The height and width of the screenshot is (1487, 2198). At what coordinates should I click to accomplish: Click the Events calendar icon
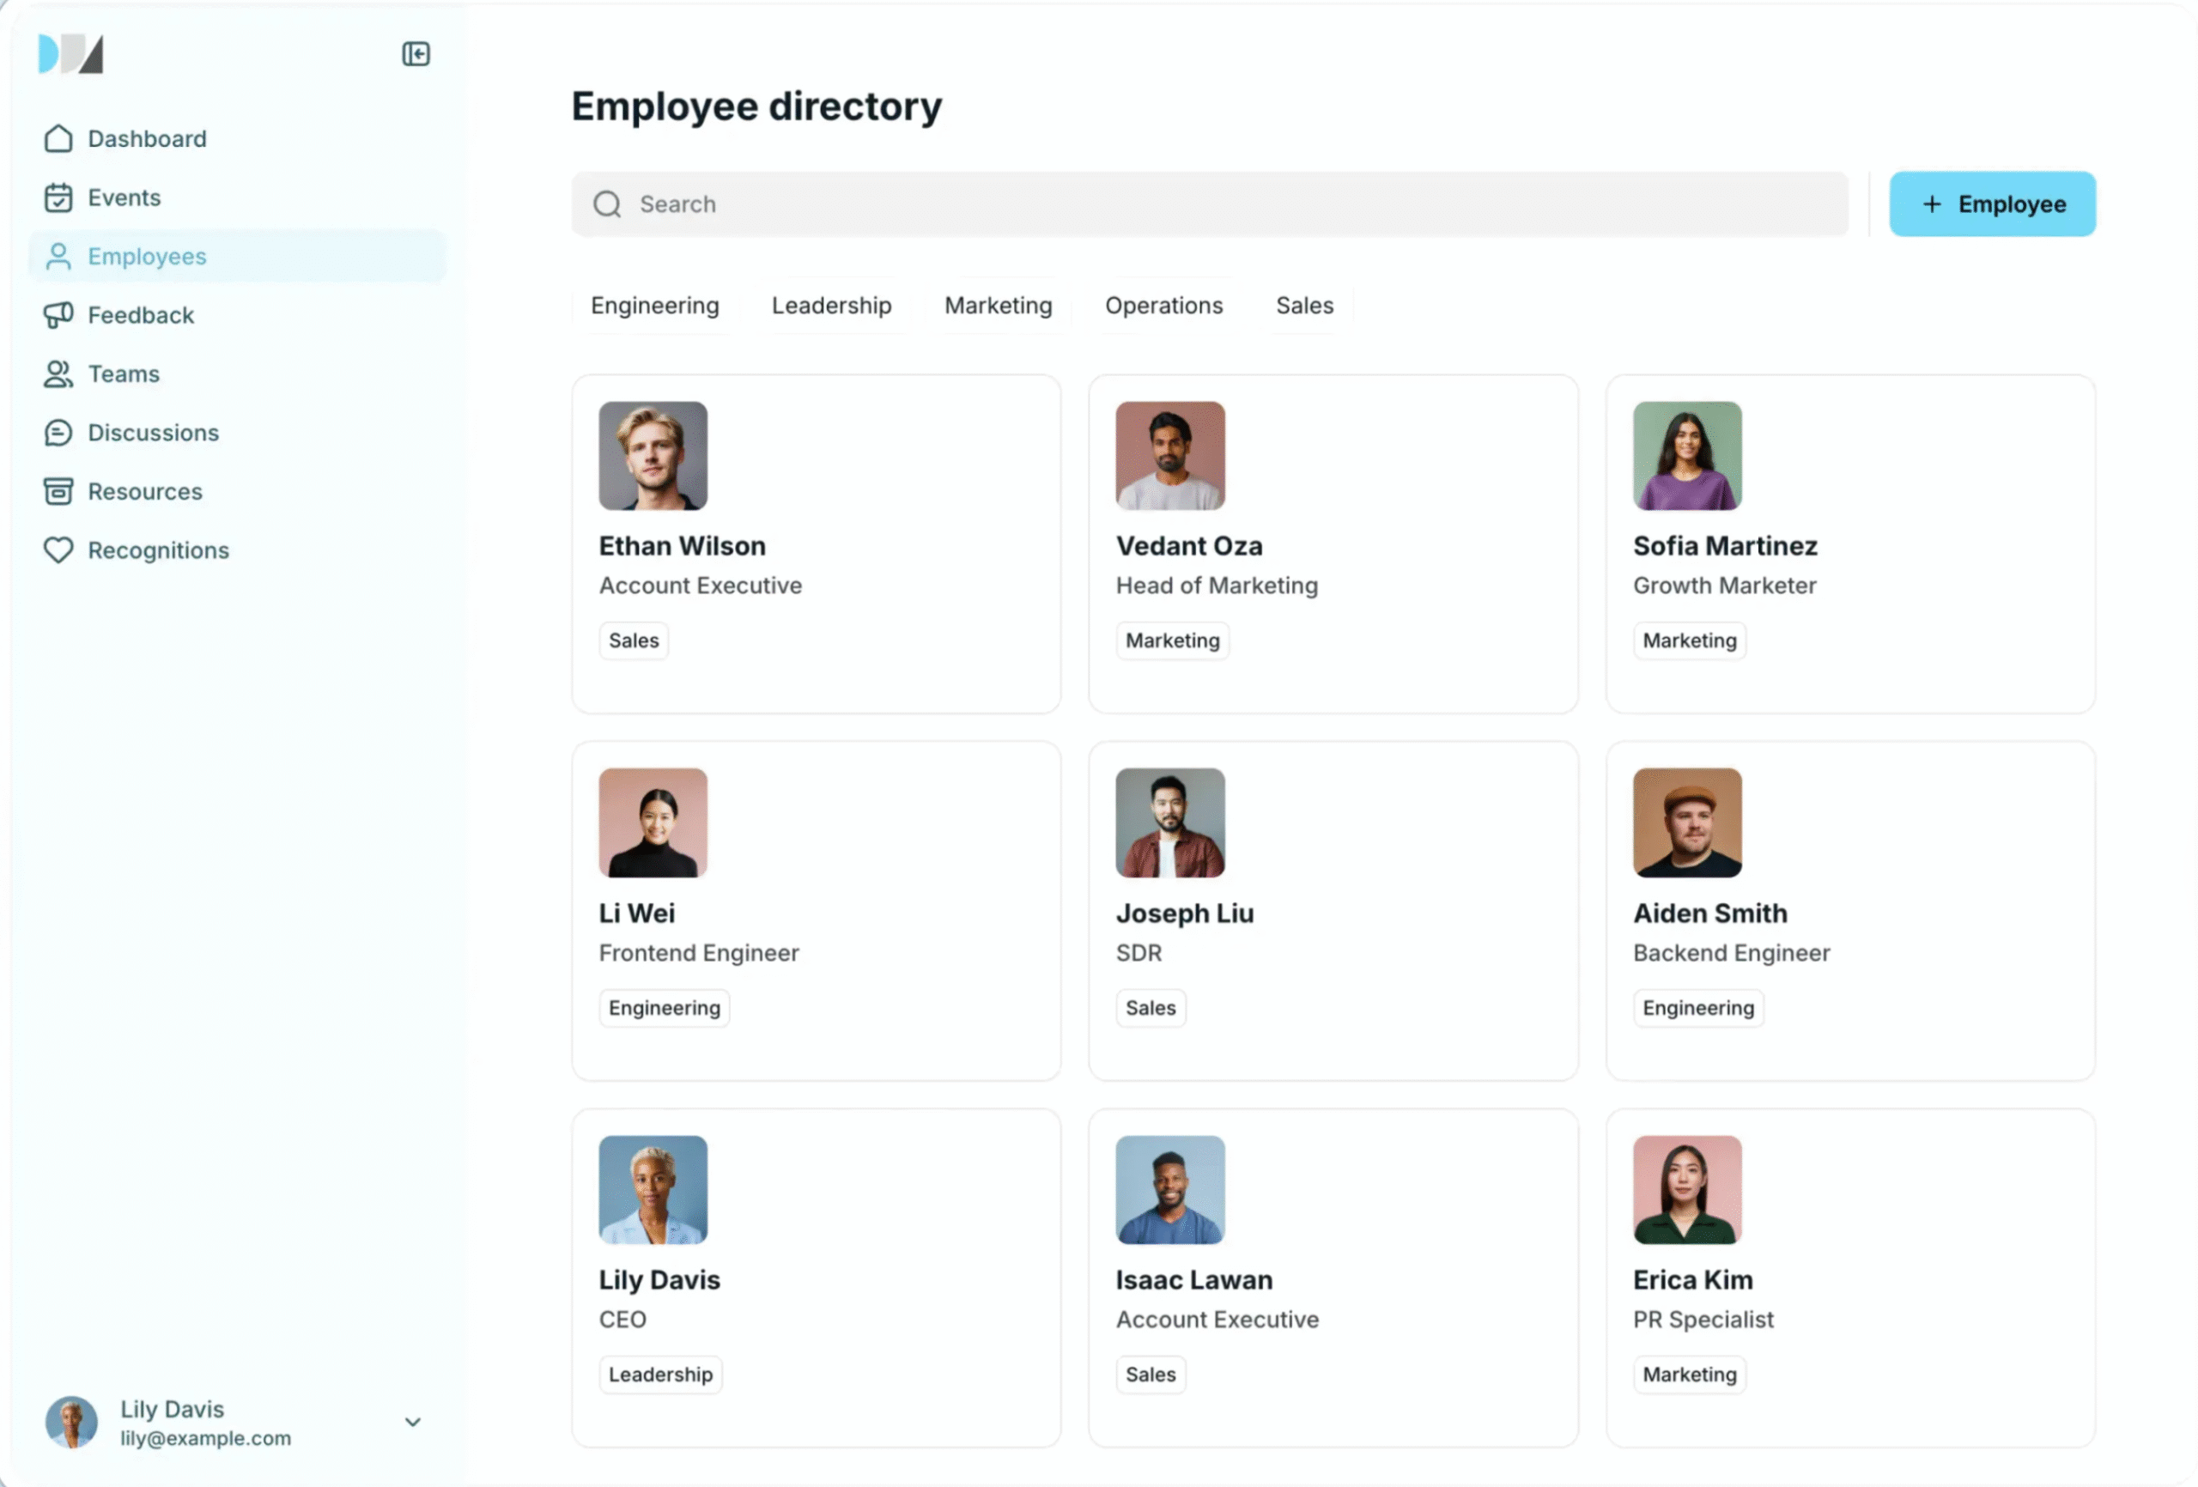click(x=58, y=197)
